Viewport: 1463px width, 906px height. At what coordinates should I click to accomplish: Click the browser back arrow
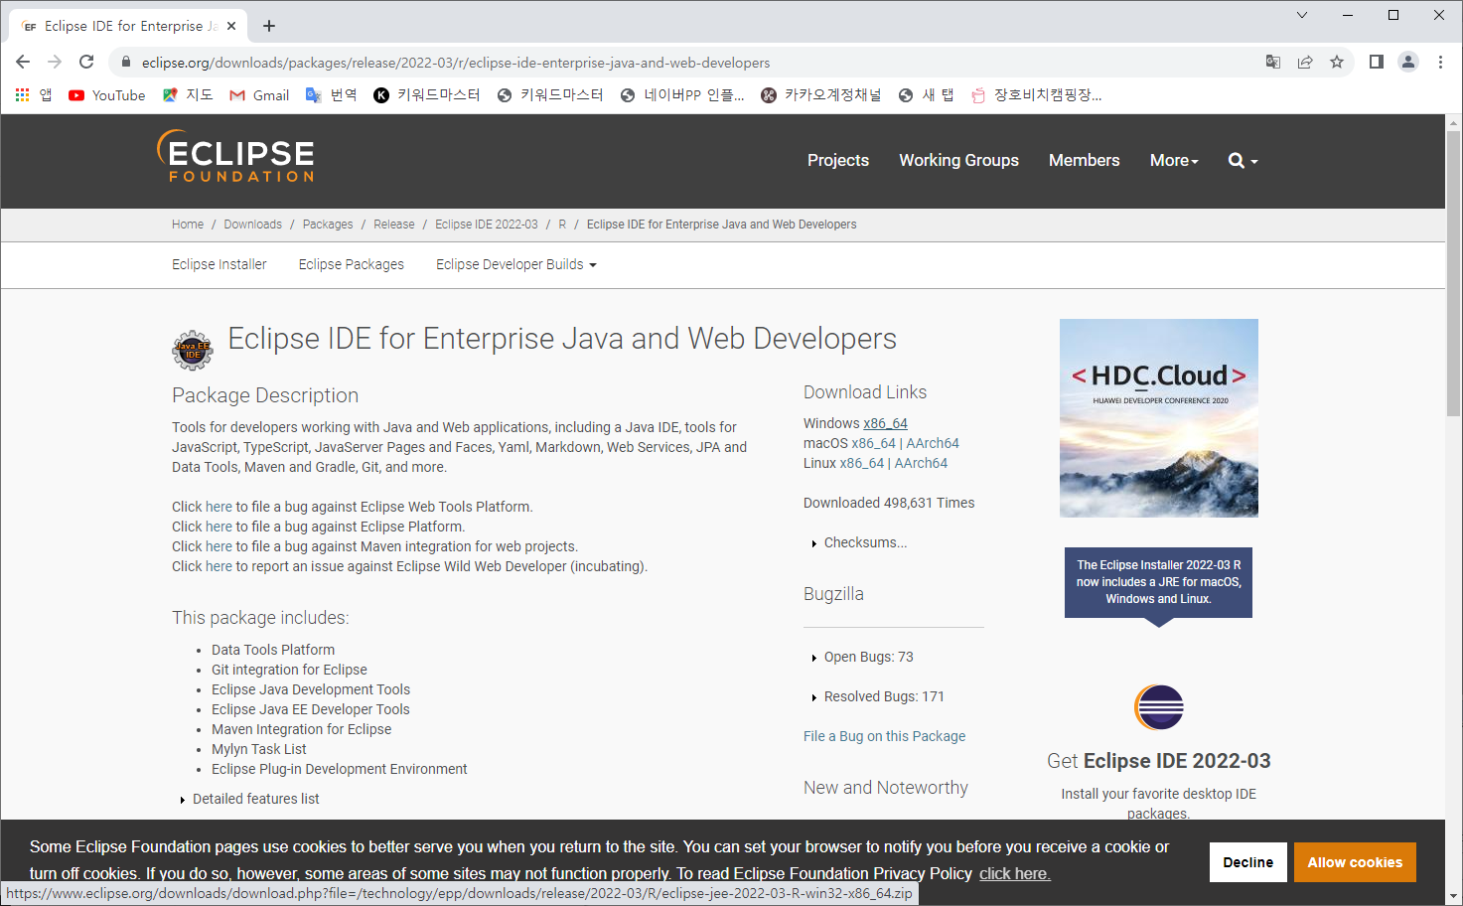(23, 62)
